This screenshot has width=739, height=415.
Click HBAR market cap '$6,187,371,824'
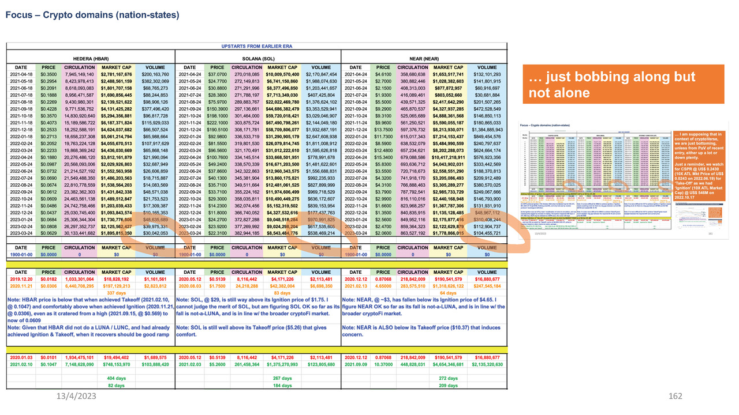pyautogui.click(x=116, y=123)
